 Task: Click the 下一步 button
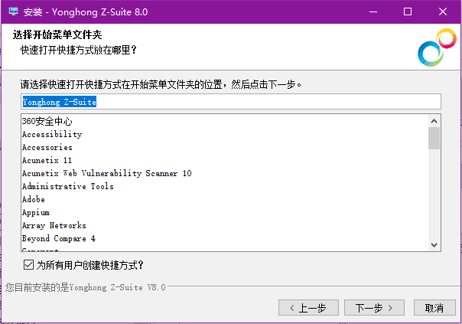(x=374, y=308)
